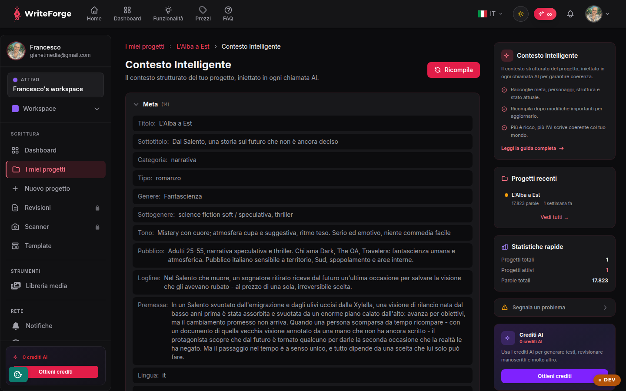
Task: Open notifications bell in header
Action: pyautogui.click(x=570, y=14)
